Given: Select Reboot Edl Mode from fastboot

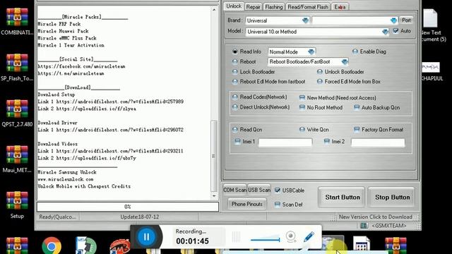Looking at the screenshot, I should point(235,82).
